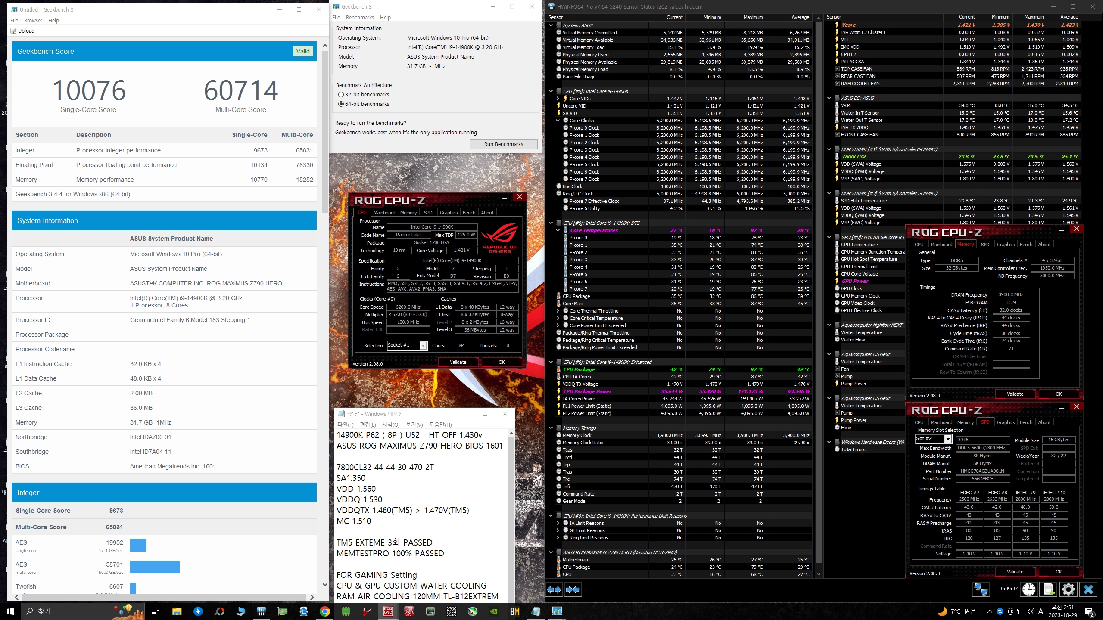
Task: Open Windows Start menu
Action: click(x=10, y=611)
